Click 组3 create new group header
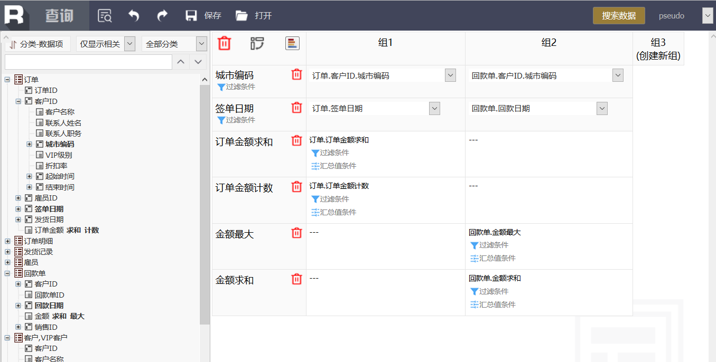This screenshot has width=716, height=362. pyautogui.click(x=658, y=49)
